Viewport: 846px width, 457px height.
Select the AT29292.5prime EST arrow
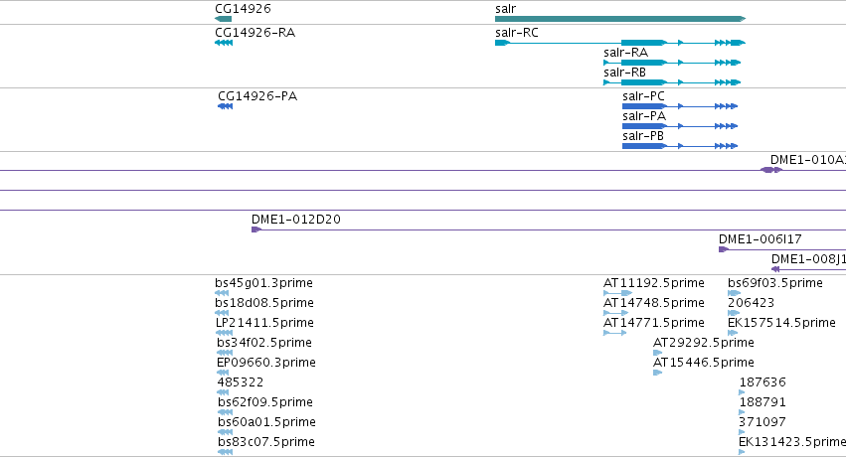tap(657, 353)
